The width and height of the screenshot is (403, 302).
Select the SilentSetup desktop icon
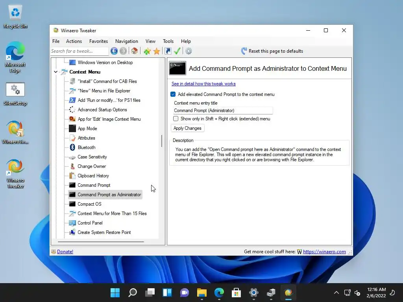point(15,94)
